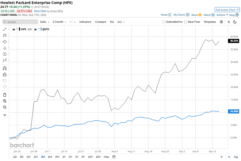The width and height of the screenshot is (241, 161).
Task: Open HPE series options ellipsis
Action: (x=17, y=29)
